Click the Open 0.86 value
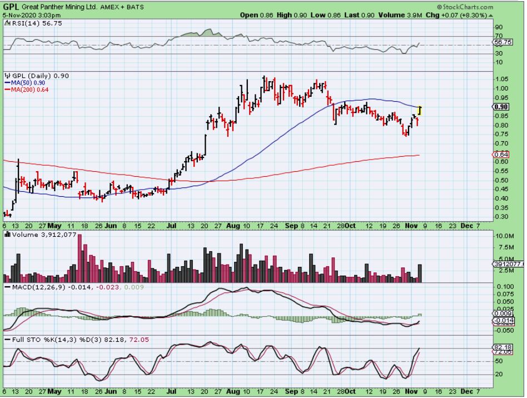This screenshot has height=398, width=527. [257, 15]
